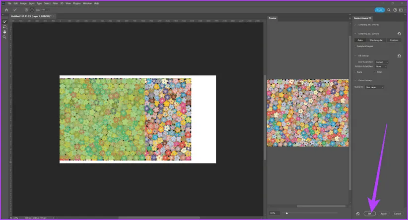Screen dimensions: 408x220
Task: Click the Home icon in options bar
Action: coord(6,10)
